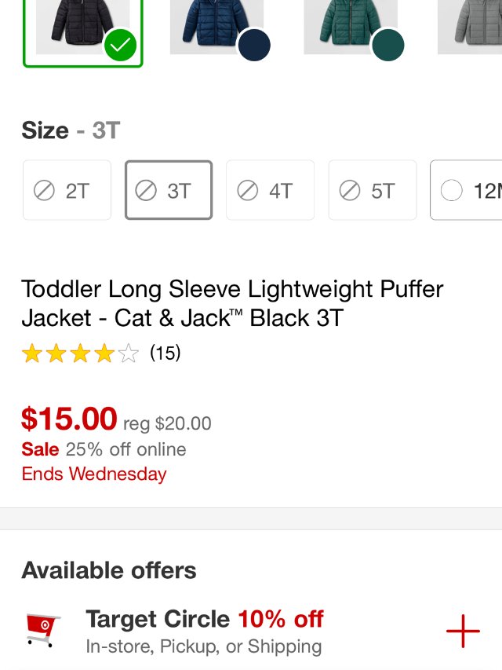The image size is (502, 670).
Task: Select size 12M option
Action: click(467, 190)
